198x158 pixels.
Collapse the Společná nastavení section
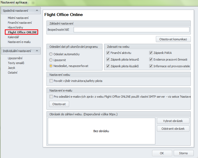pos(37,11)
